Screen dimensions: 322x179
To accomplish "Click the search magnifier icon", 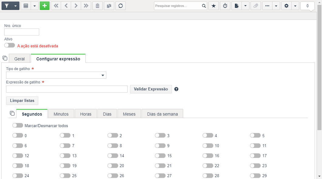I will pyautogui.click(x=204, y=6).
